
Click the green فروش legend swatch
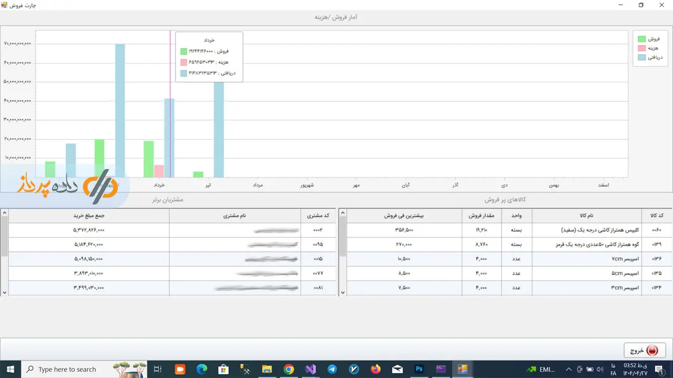[641, 39]
